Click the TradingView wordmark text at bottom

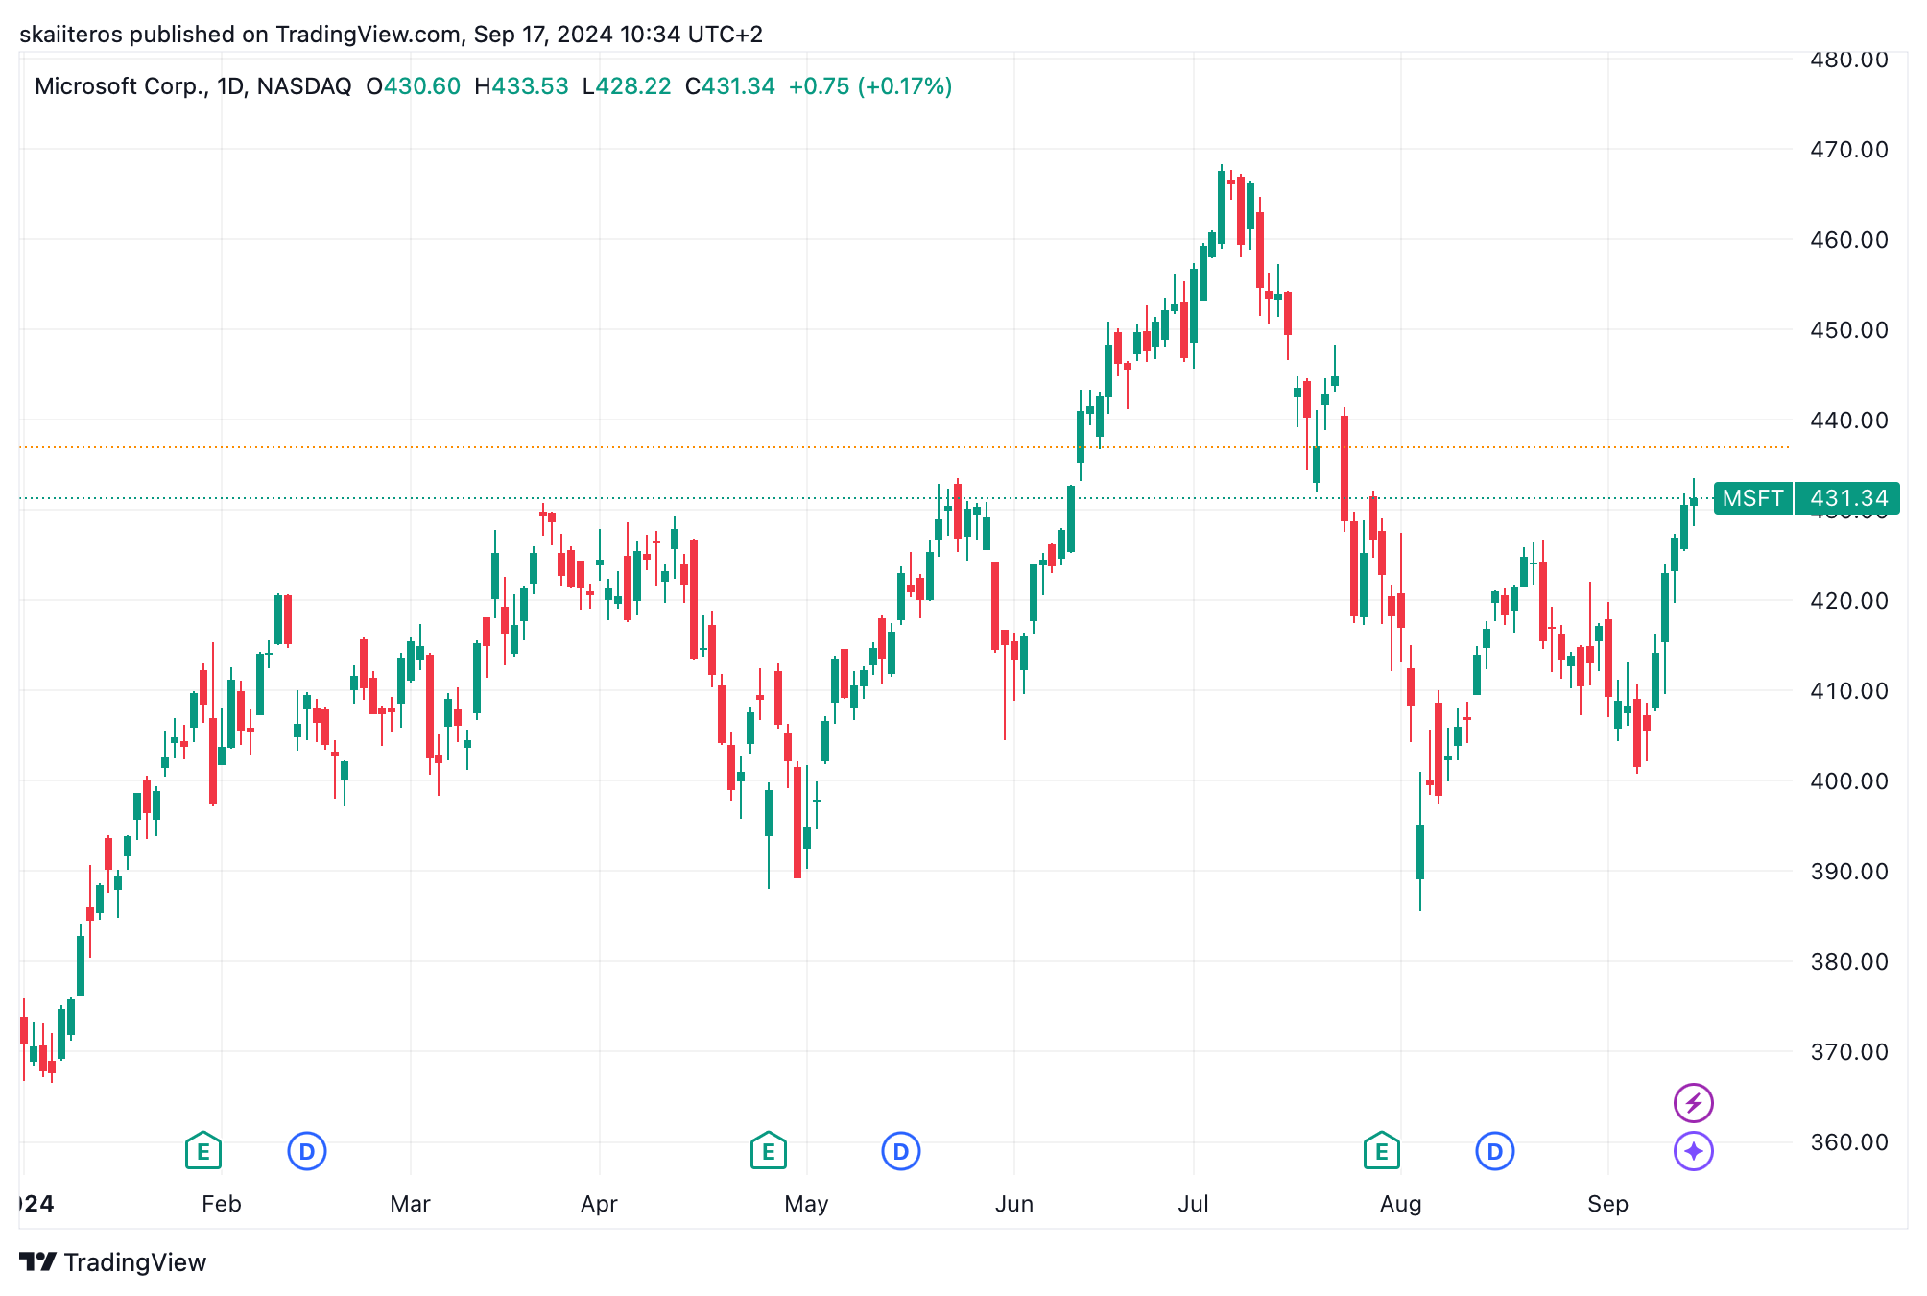[135, 1261]
